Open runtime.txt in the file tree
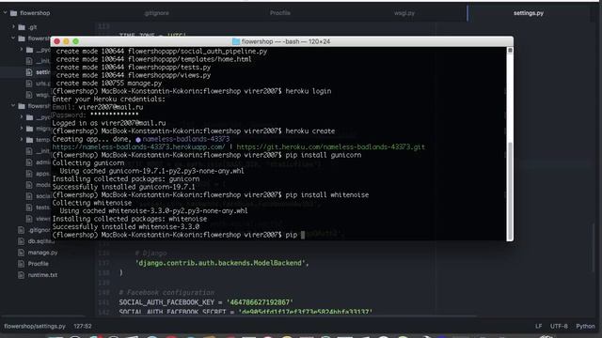The image size is (602, 338). 42,275
